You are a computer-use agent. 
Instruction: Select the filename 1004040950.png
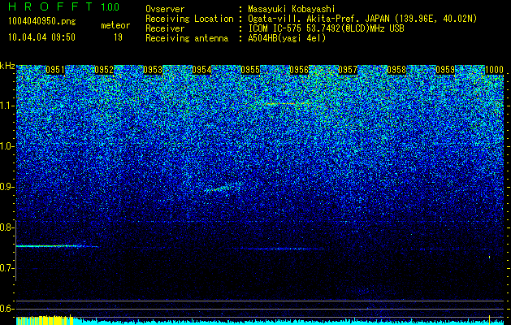(42, 22)
